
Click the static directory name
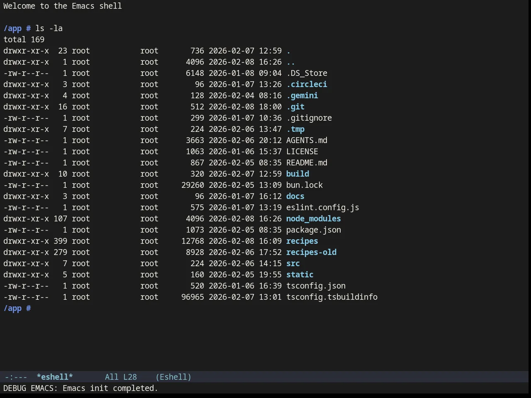coord(300,274)
